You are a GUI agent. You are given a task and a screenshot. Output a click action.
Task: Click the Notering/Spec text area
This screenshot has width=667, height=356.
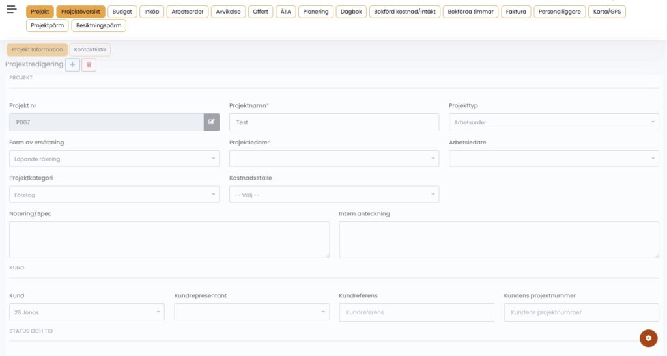coord(169,240)
